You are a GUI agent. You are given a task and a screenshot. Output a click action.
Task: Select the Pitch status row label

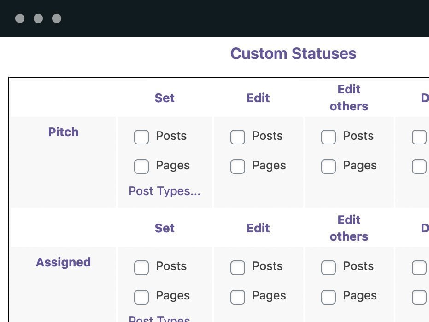click(x=63, y=132)
